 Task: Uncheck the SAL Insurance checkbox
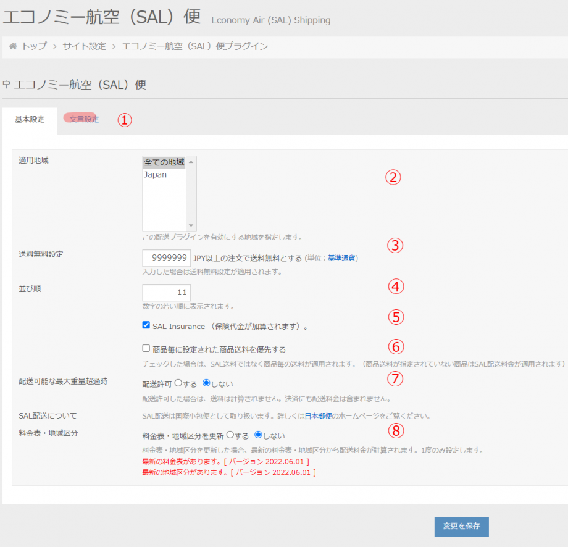pos(146,325)
